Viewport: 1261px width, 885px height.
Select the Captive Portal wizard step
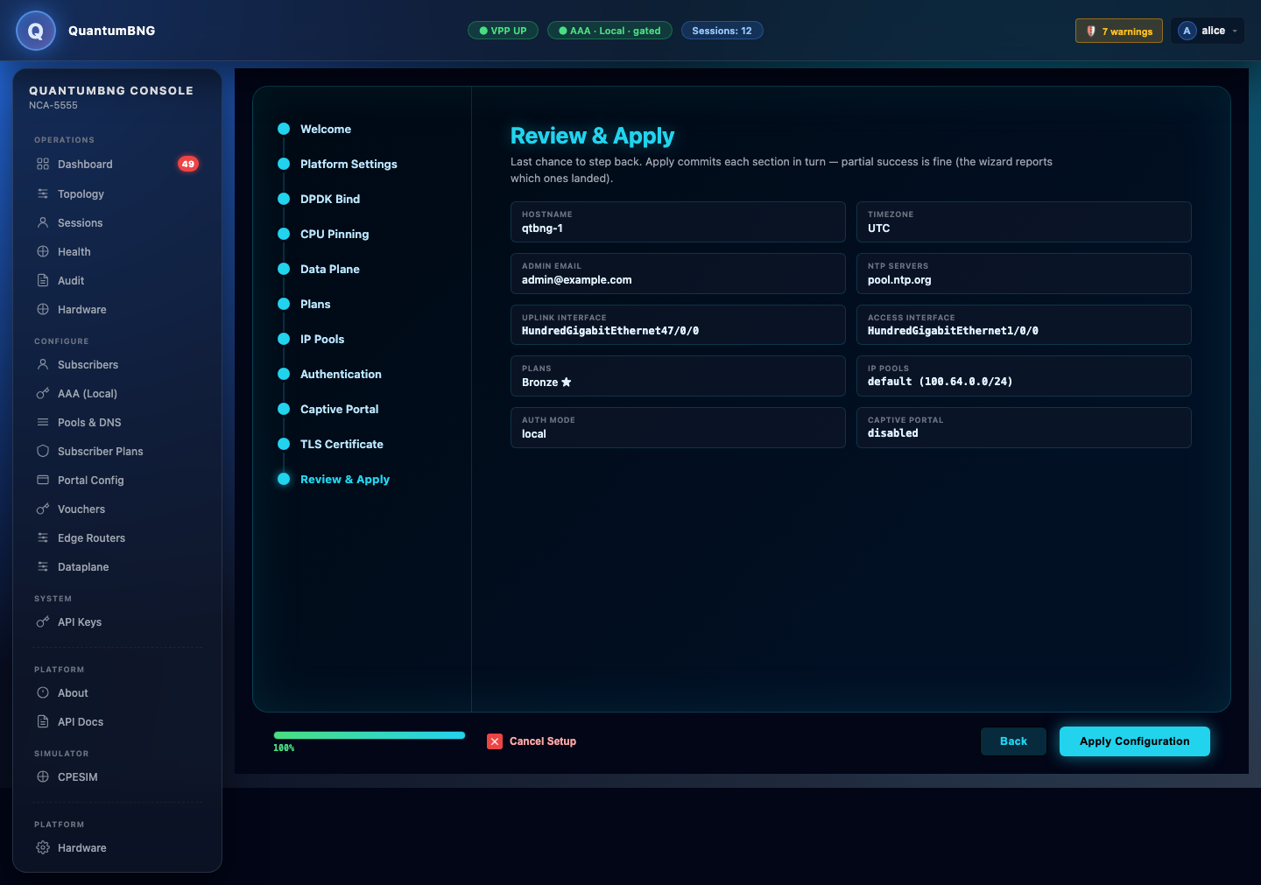pos(329,409)
